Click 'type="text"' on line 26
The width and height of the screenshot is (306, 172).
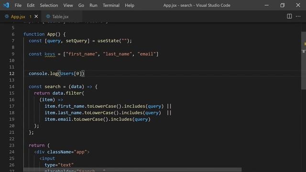point(59,165)
